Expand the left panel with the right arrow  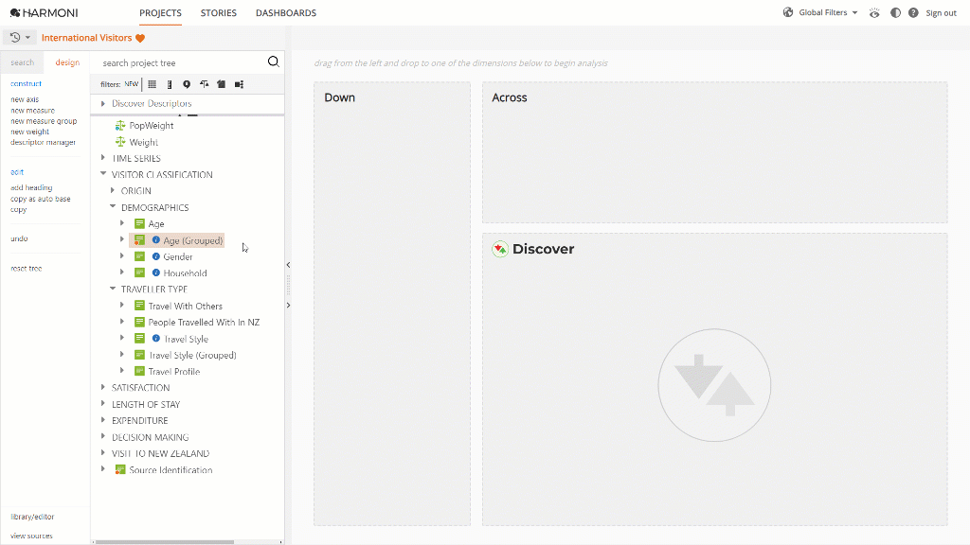coord(288,306)
